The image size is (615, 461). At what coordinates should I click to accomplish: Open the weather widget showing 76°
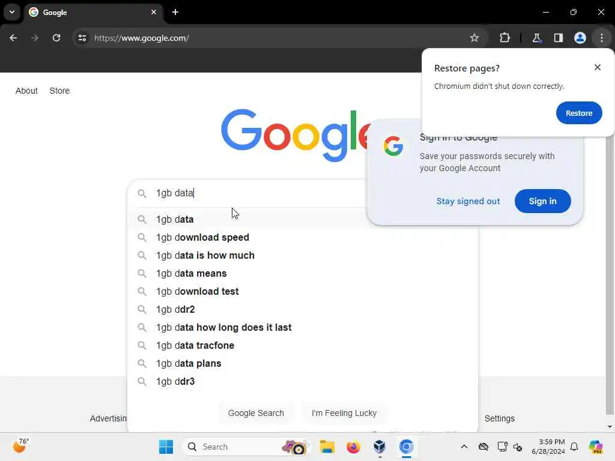20,446
